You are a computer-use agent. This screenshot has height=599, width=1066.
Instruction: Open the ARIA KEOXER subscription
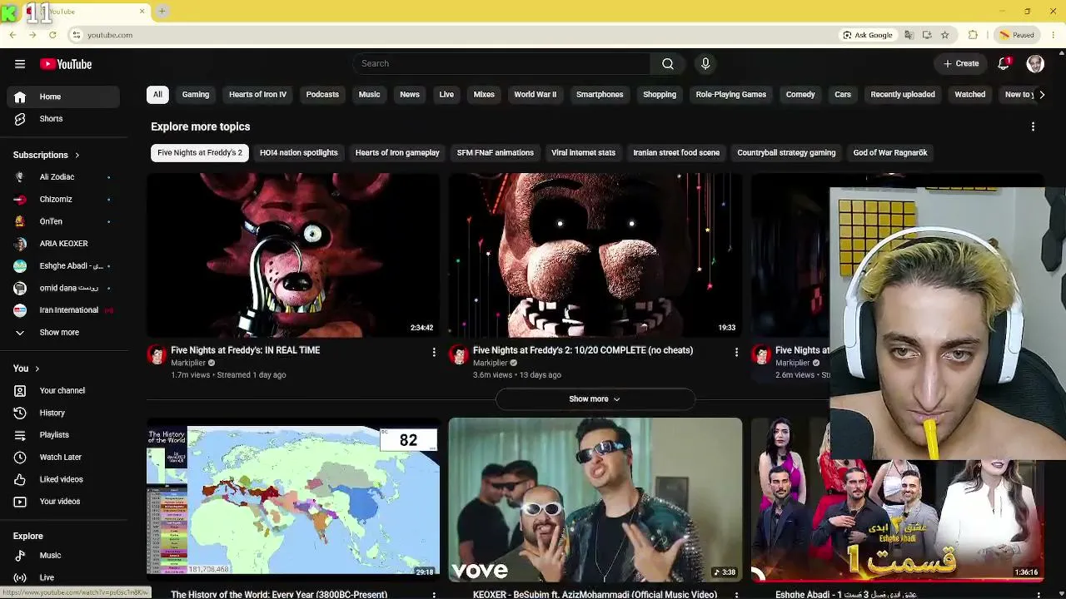click(62, 244)
